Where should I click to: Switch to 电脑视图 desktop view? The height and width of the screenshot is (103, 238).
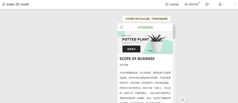(174, 5)
